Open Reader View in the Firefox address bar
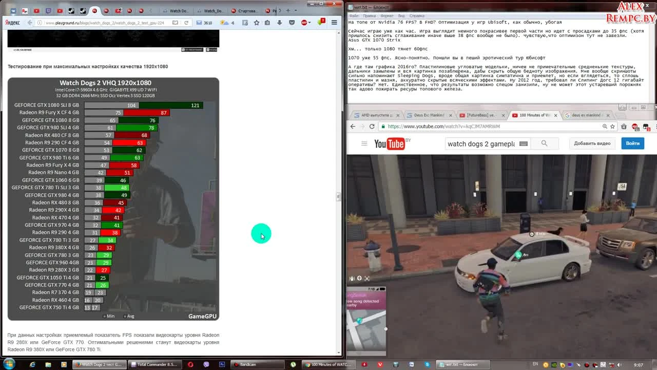The height and width of the screenshot is (370, 657). 175,23
